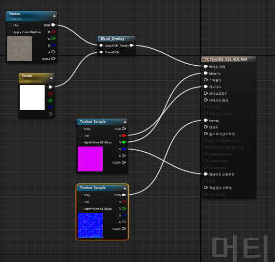Click the A output pin on Param2D node
Viewport: 275px width, 262px height.
tap(53, 52)
